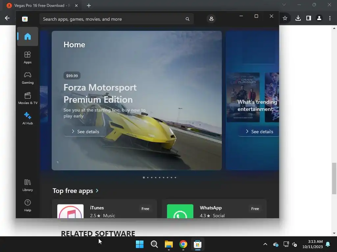Screen dimensions: 337x252
Task: Open Movies & TV section
Action: pyautogui.click(x=28, y=98)
